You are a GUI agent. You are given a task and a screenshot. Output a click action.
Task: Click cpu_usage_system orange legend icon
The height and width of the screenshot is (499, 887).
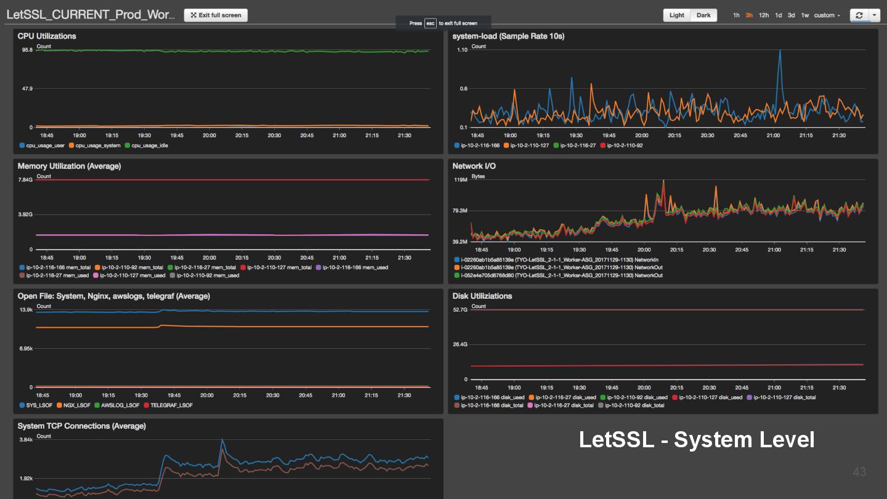pyautogui.click(x=71, y=146)
